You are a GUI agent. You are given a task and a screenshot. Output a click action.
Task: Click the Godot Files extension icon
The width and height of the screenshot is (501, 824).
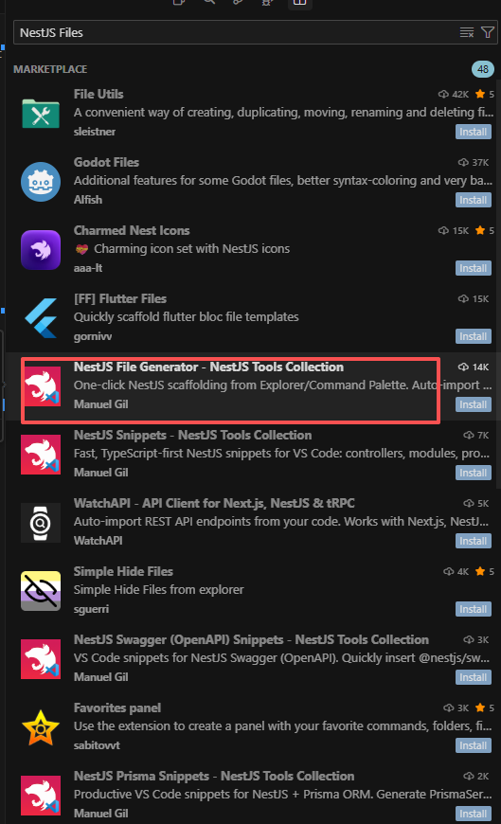41,182
